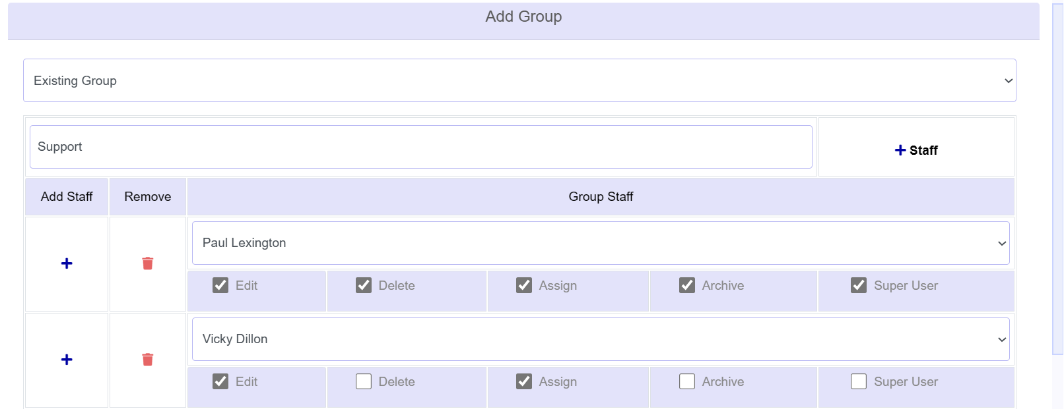
Task: Click the plus icon next to Staff label
Action: (900, 150)
